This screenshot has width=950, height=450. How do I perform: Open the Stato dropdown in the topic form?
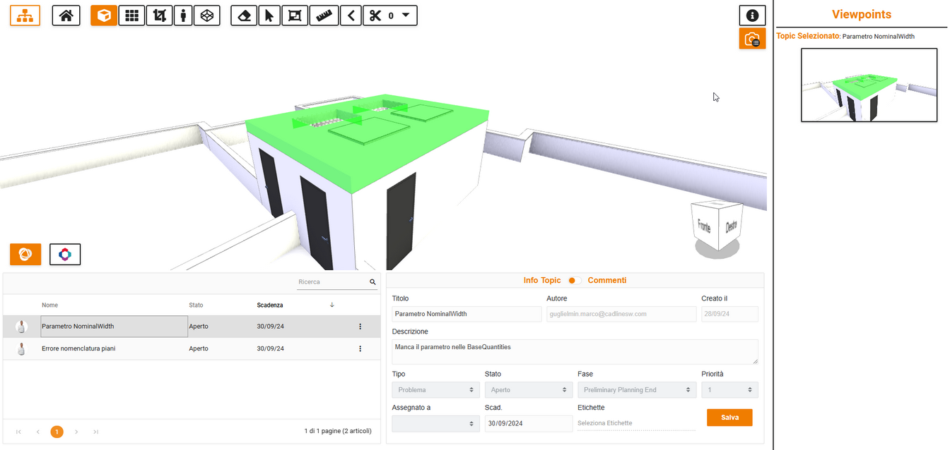click(528, 390)
